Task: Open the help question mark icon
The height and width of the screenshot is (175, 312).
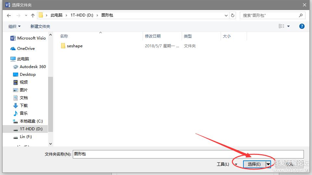Action: click(302, 26)
